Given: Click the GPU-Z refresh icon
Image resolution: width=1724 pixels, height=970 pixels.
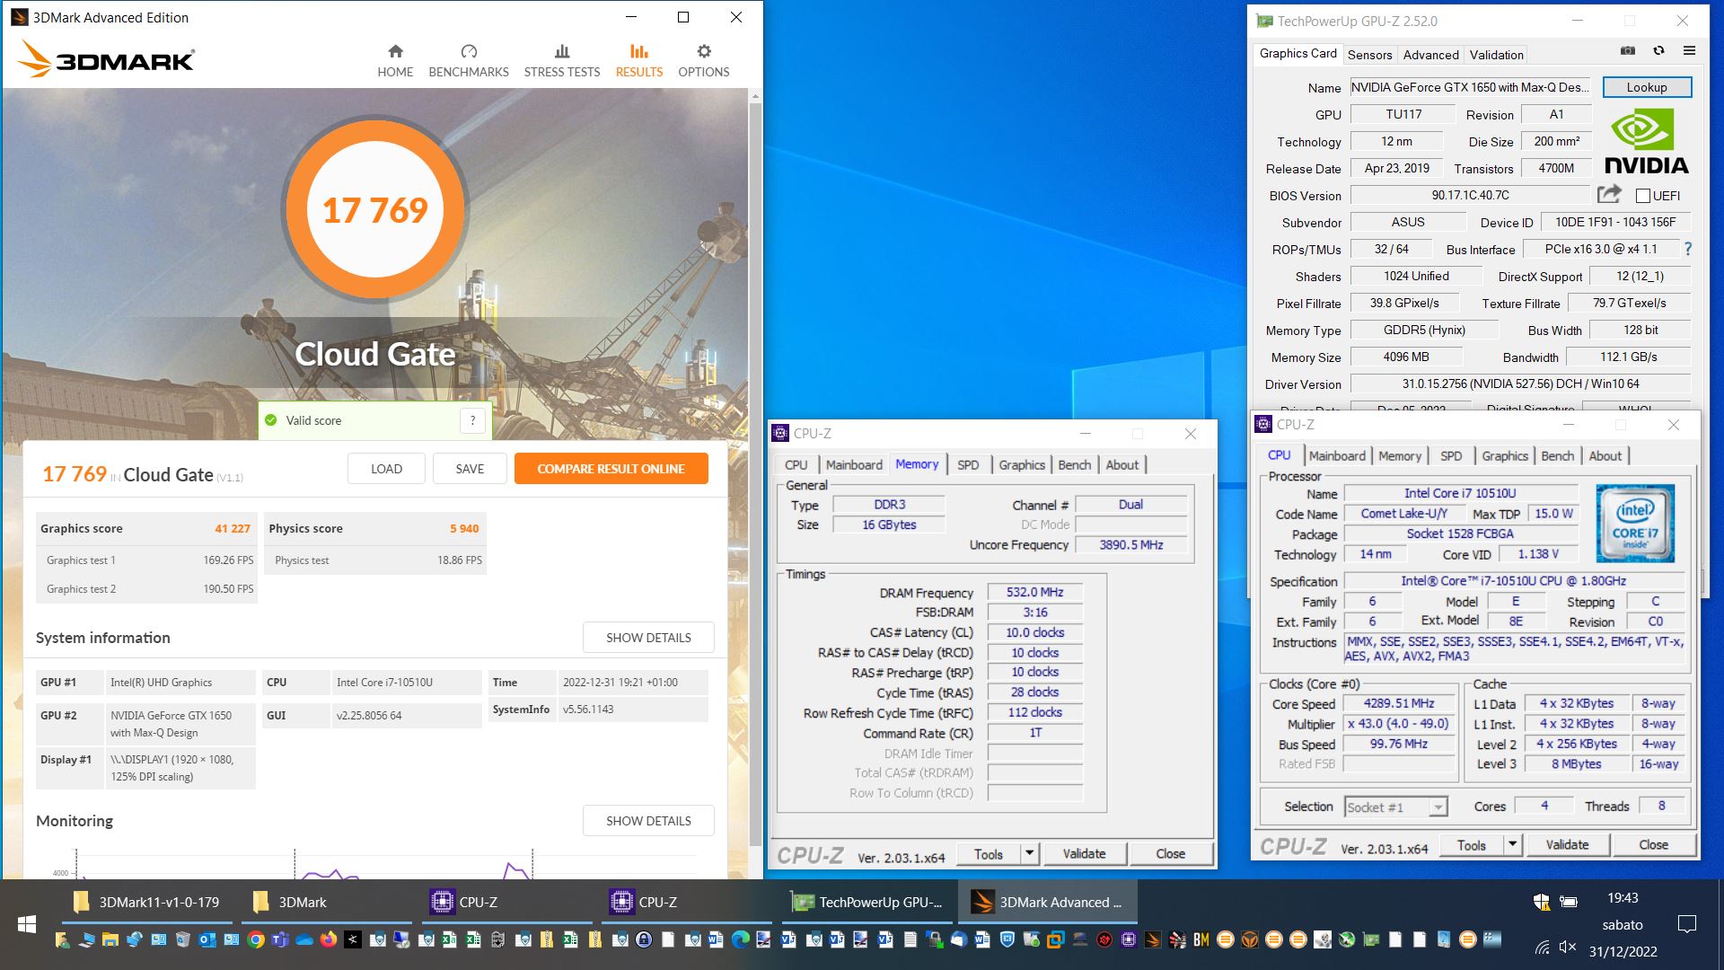Looking at the screenshot, I should (x=1658, y=50).
